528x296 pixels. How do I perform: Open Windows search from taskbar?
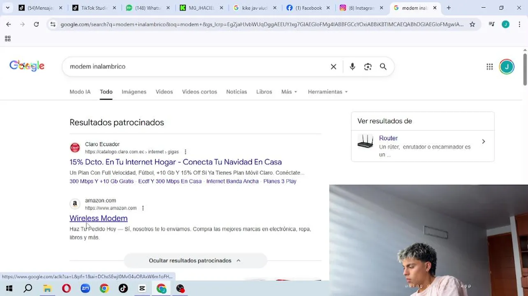click(x=28, y=289)
